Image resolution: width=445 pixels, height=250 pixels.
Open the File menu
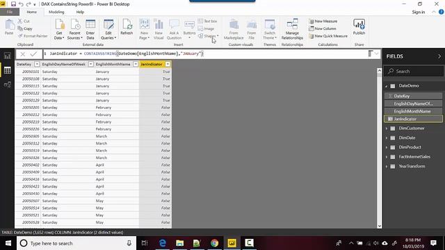[10, 12]
